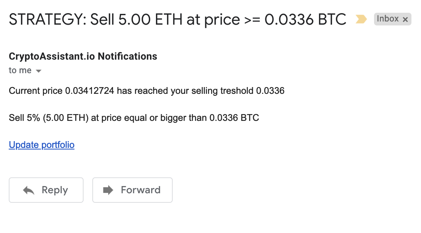This screenshot has height=233, width=421.
Task: Click "0.0336 BTC" in the subject line
Action: coord(305,19)
